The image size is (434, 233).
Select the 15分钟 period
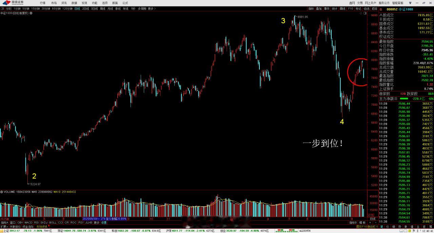click(35, 8)
